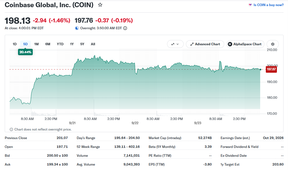Image resolution: width=288 pixels, height=170 pixels.
Task: Switch chart to 1M range
Action: coord(36,44)
